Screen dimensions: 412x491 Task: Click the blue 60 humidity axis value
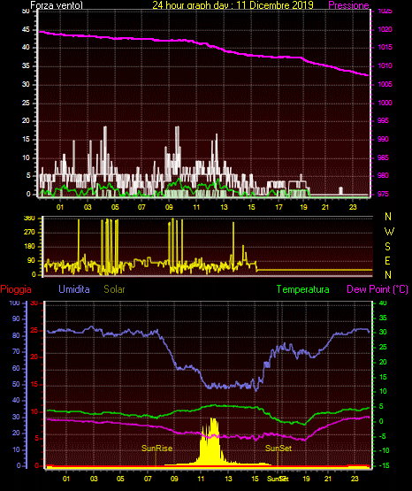tap(16, 368)
